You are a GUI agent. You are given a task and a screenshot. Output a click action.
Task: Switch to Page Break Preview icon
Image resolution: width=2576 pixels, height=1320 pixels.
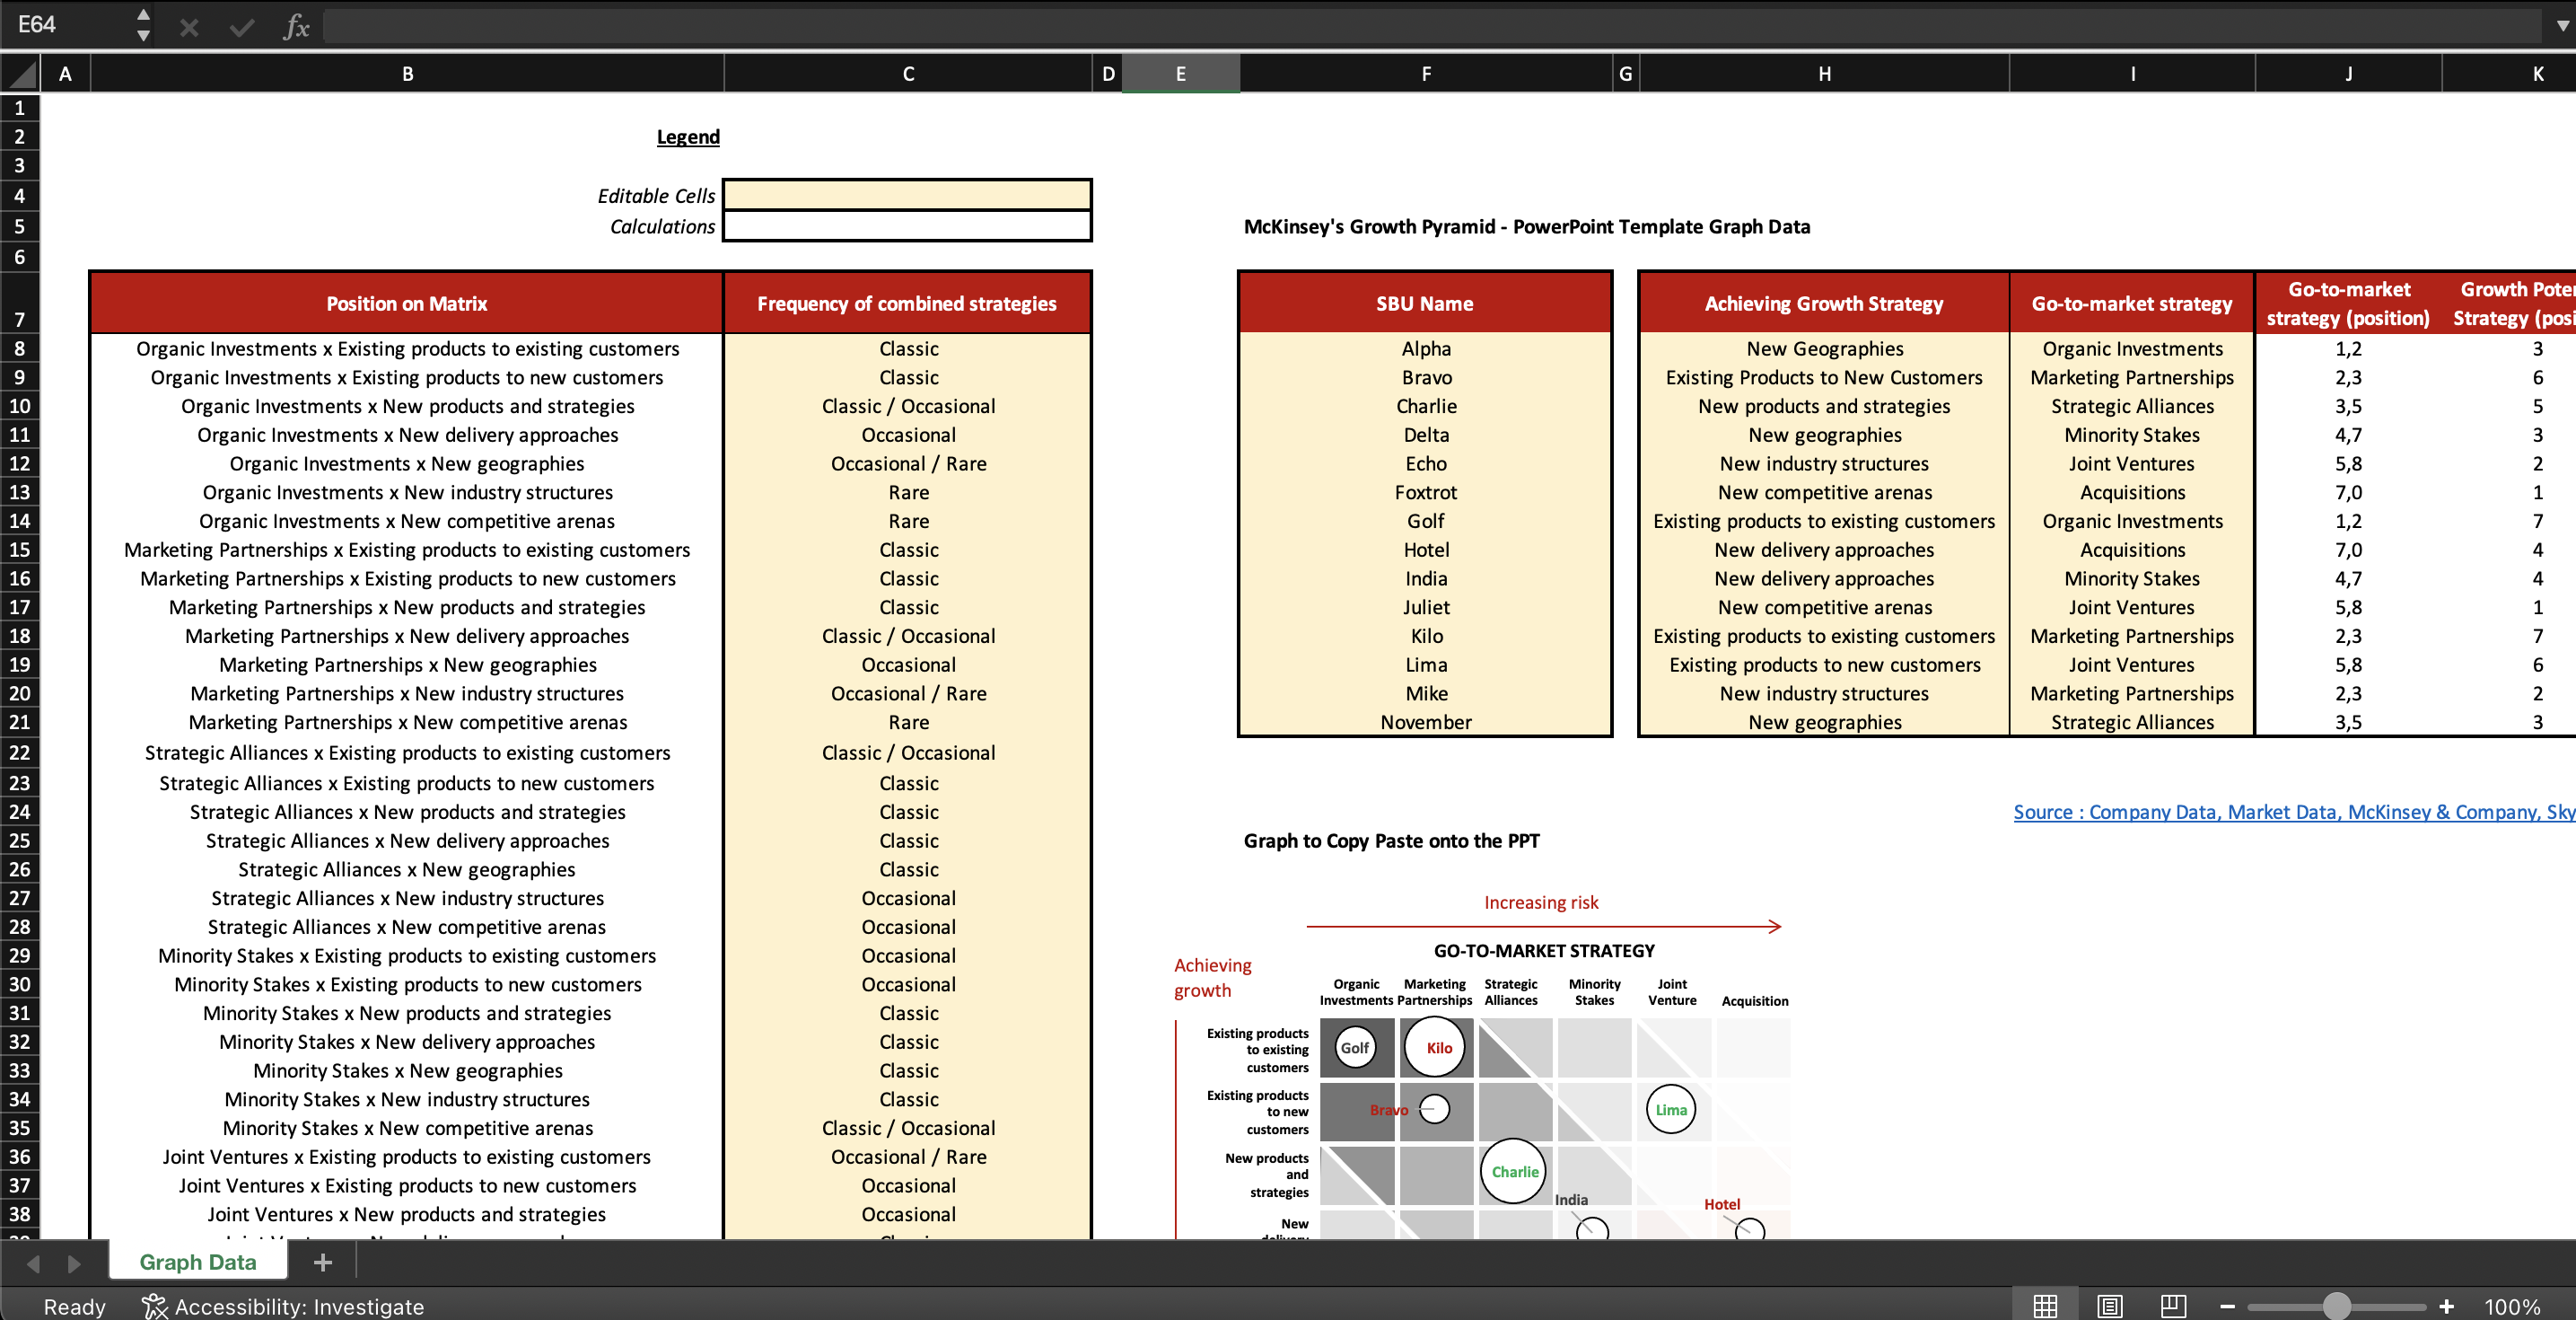[x=2174, y=1306]
